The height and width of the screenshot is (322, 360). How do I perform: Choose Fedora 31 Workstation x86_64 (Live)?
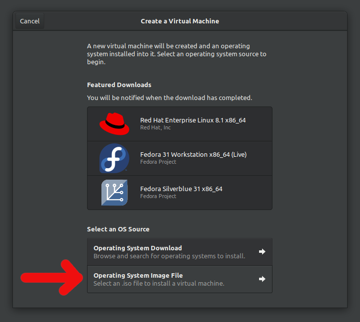tap(193, 155)
